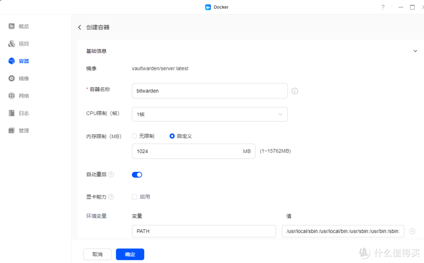The height and width of the screenshot is (263, 424).
Task: Switch to 镜像 menu item
Action: pyautogui.click(x=24, y=78)
